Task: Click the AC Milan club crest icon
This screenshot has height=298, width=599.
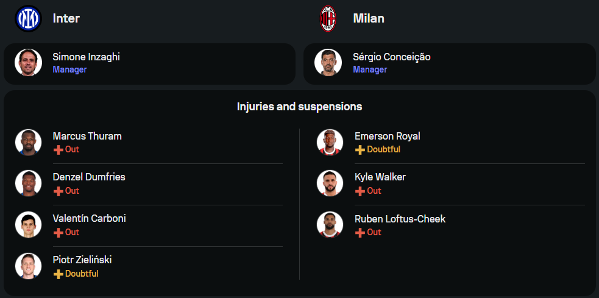Action: tap(328, 18)
